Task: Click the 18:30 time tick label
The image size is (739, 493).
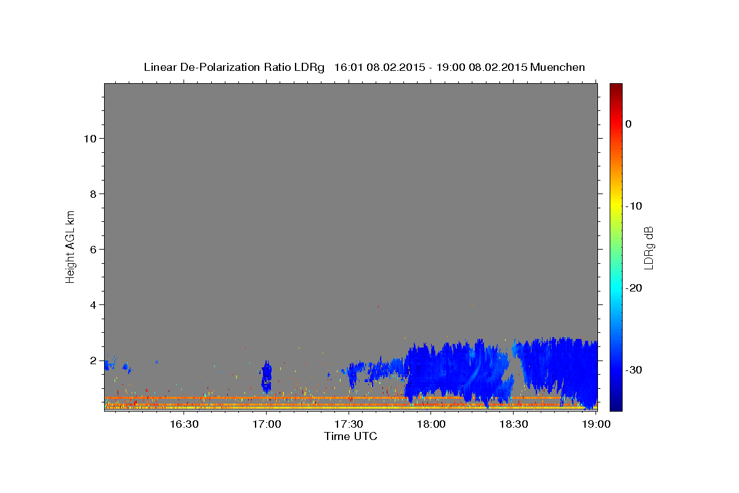Action: pyautogui.click(x=514, y=424)
